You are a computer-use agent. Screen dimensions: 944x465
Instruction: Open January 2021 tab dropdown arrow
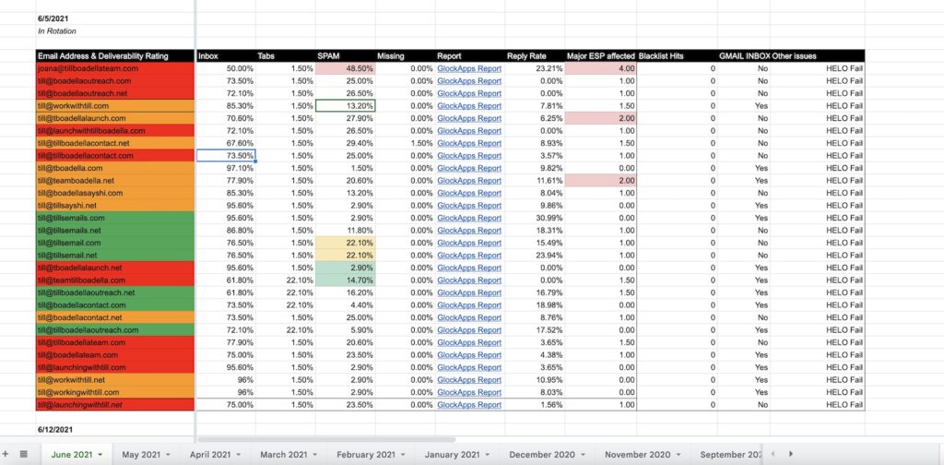point(488,455)
